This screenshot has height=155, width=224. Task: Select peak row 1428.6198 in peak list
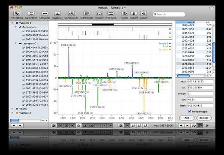194,56
